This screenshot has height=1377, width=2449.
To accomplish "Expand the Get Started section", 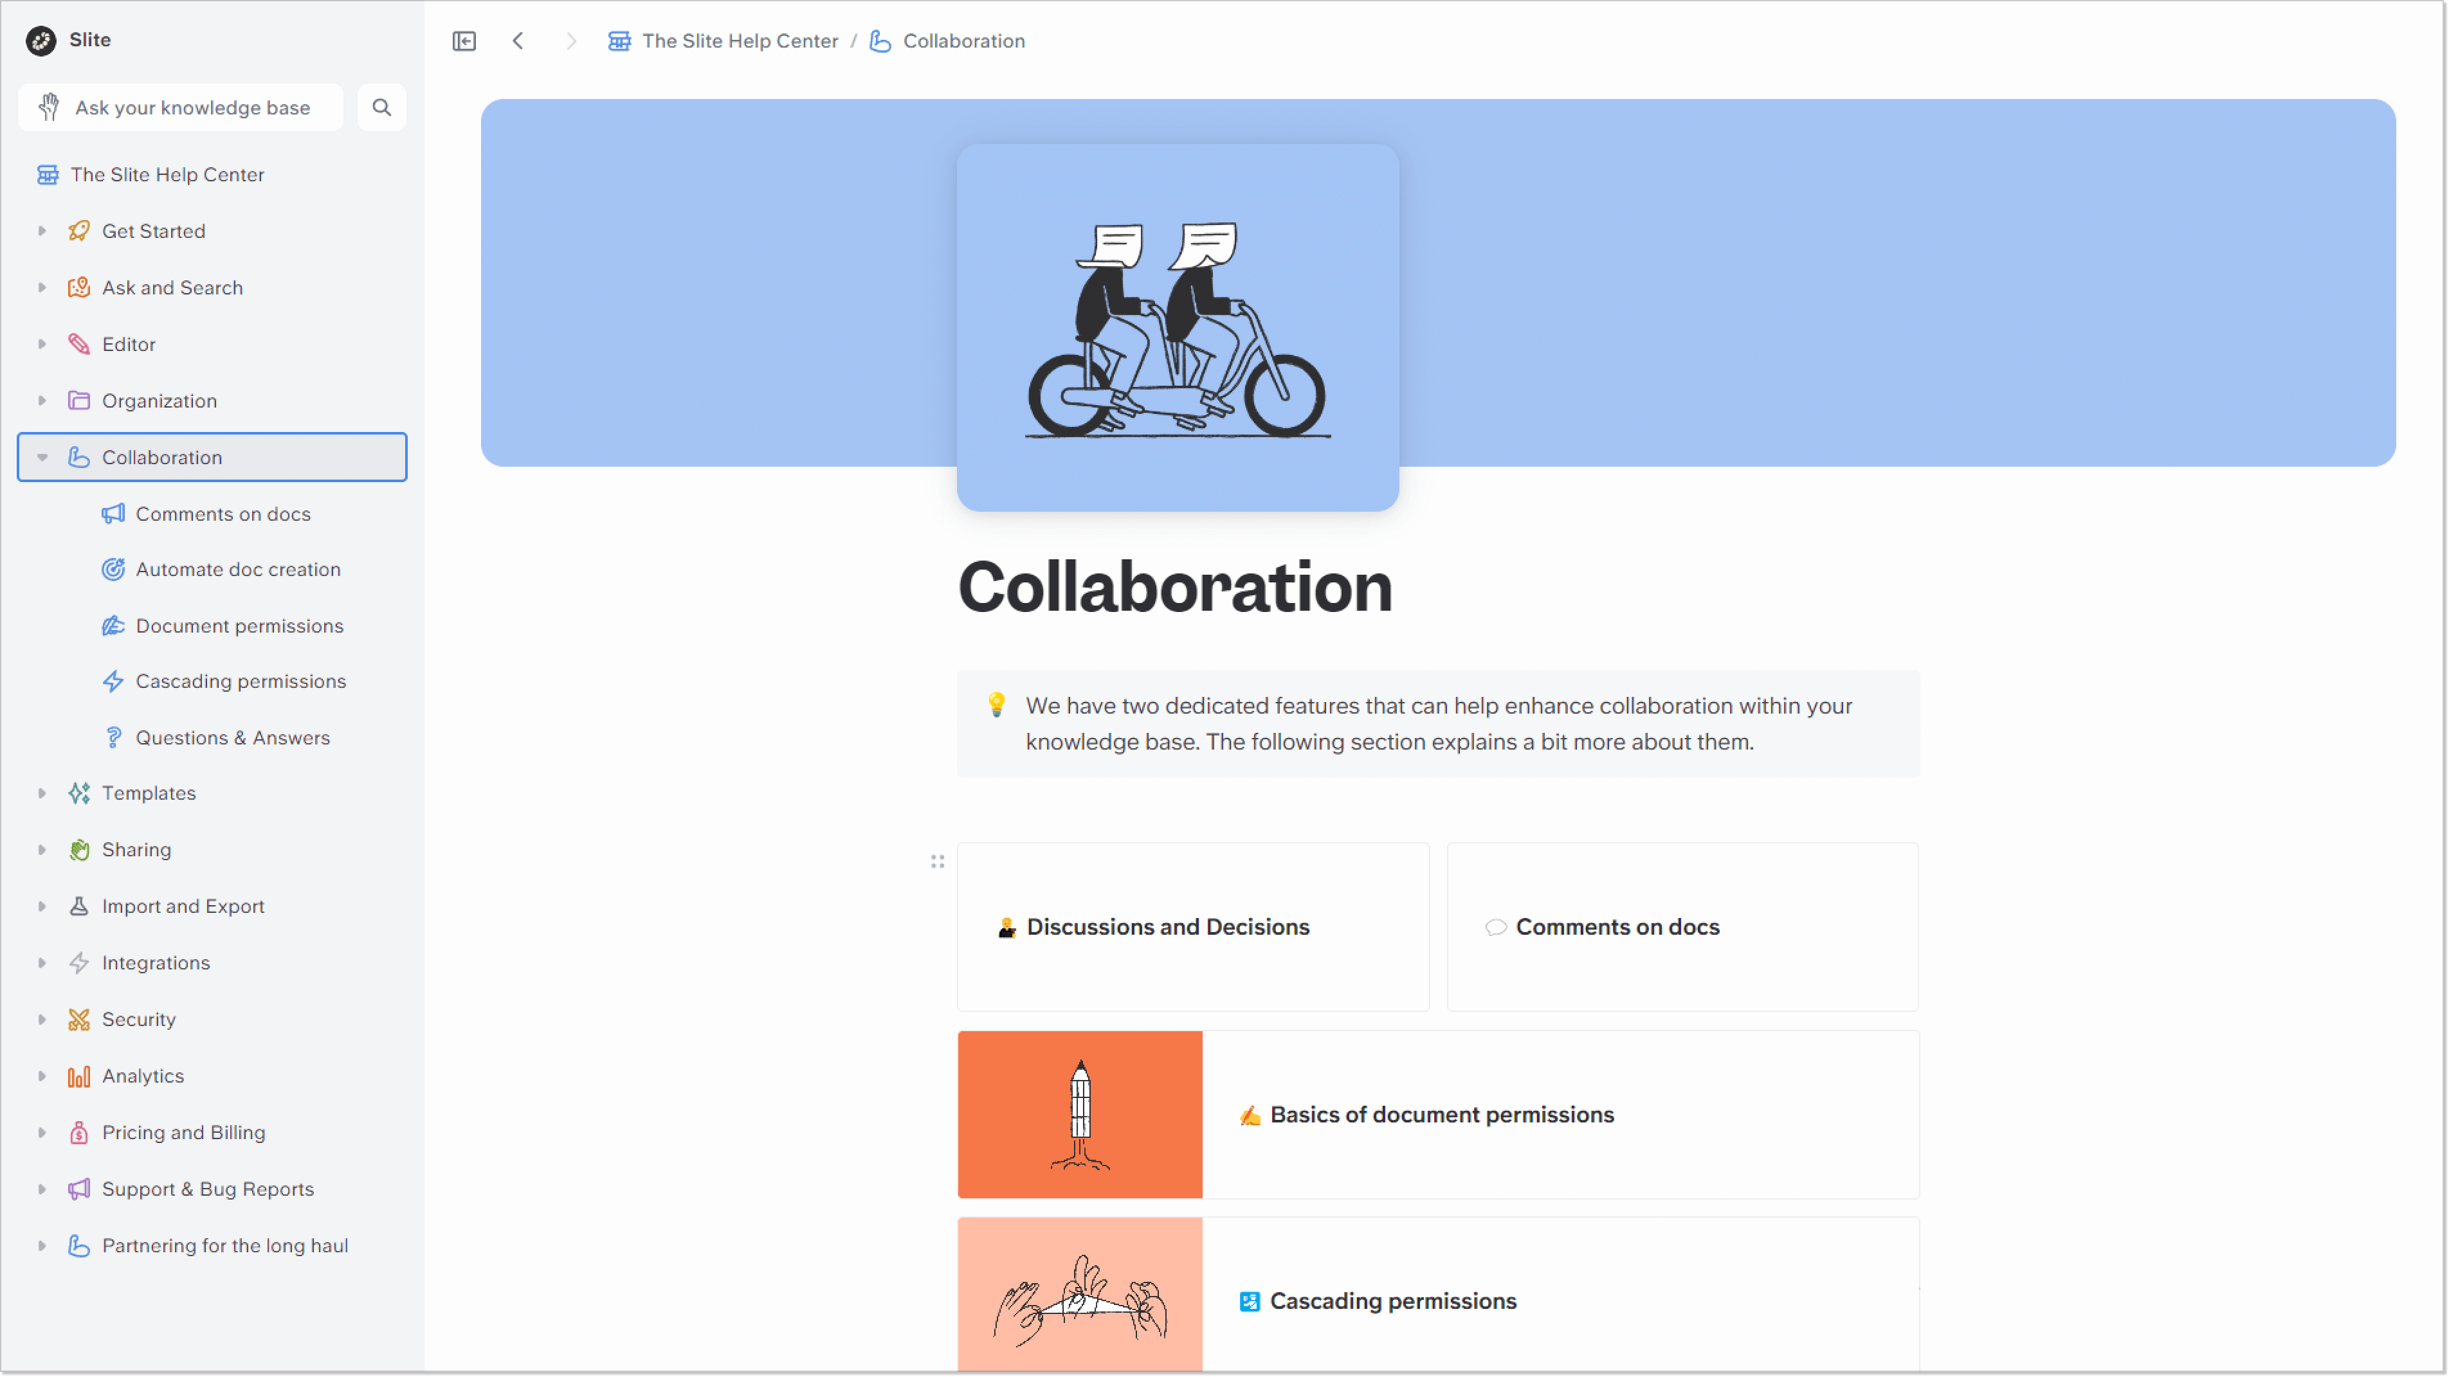I will coord(41,230).
